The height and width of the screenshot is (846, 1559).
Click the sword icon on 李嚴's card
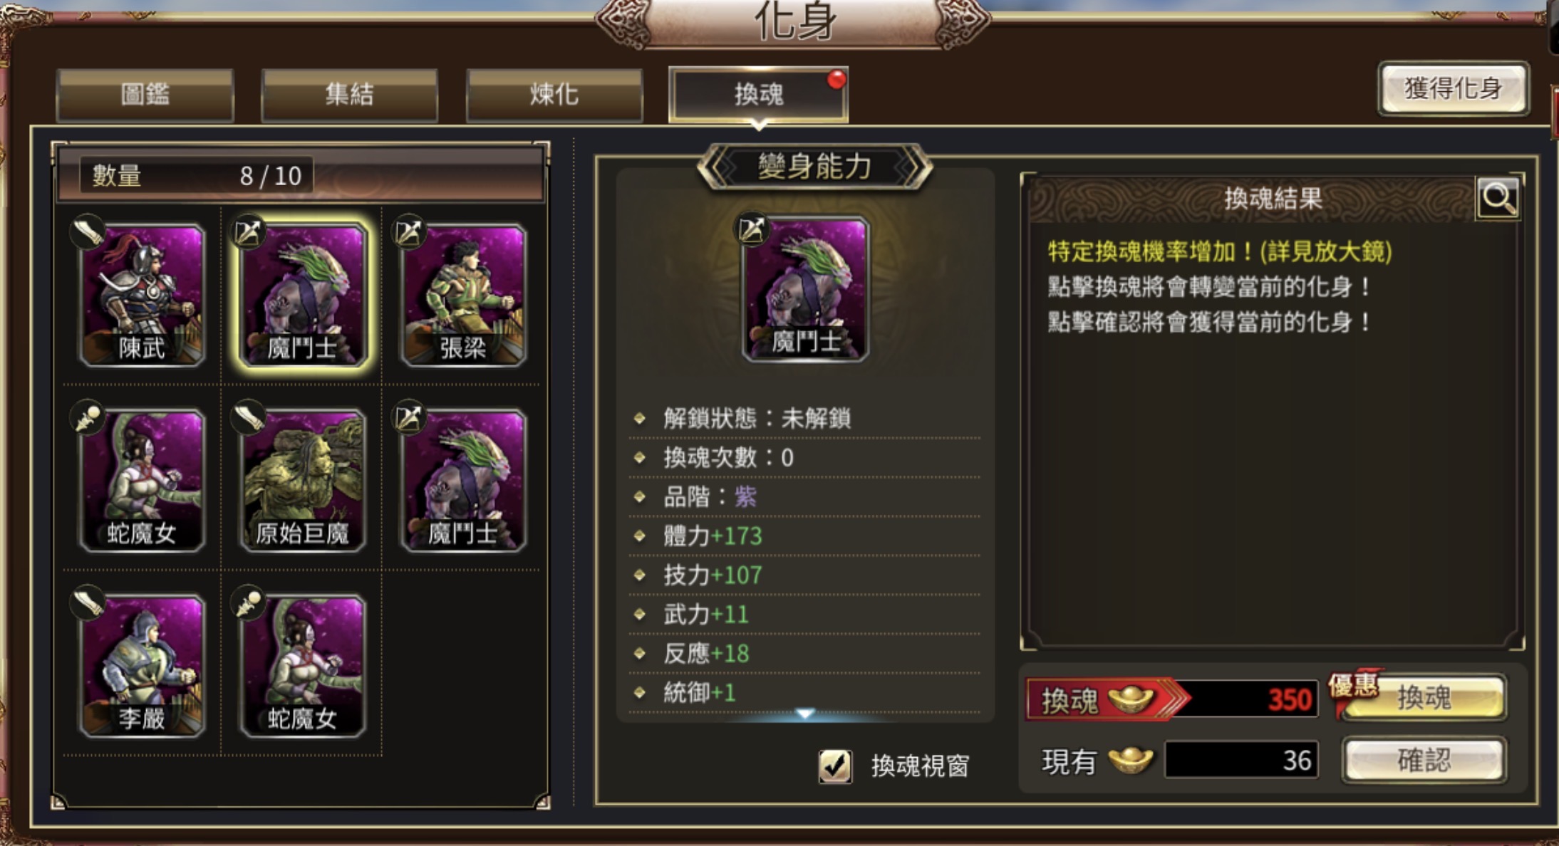[x=88, y=602]
